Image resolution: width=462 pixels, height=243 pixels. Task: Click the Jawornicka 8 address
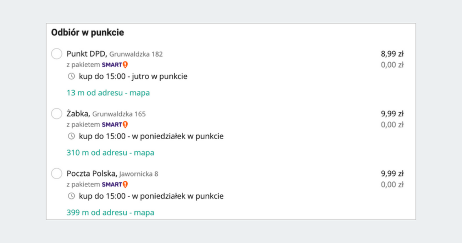tap(139, 174)
